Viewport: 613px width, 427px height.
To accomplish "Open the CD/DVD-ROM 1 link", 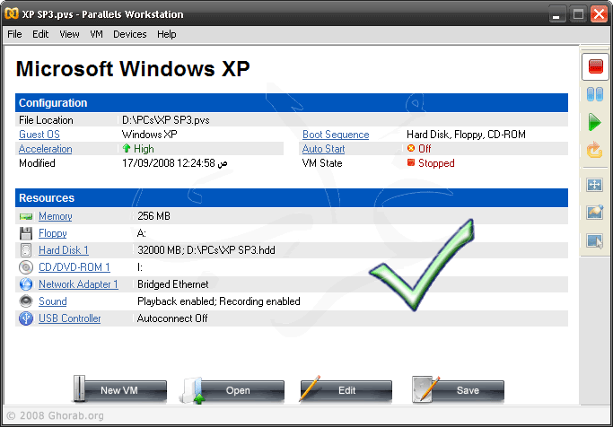I will point(74,267).
